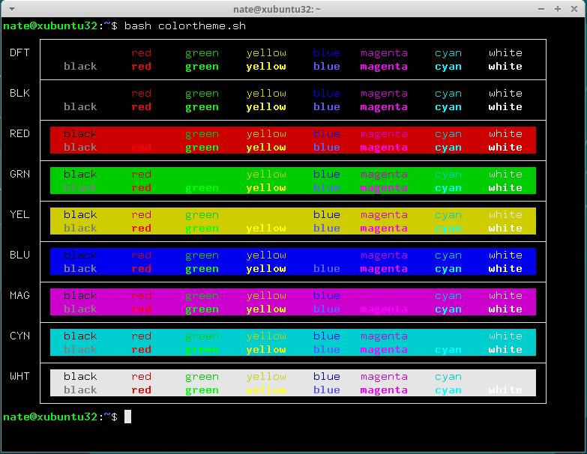Click the 'colortheme.sh' text in command line

click(x=202, y=26)
